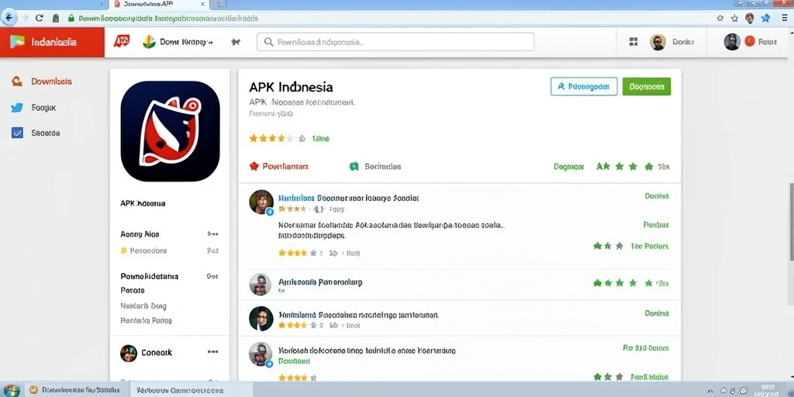Click the Conoork avatar in left card
This screenshot has width=794, height=397.
[x=129, y=353]
